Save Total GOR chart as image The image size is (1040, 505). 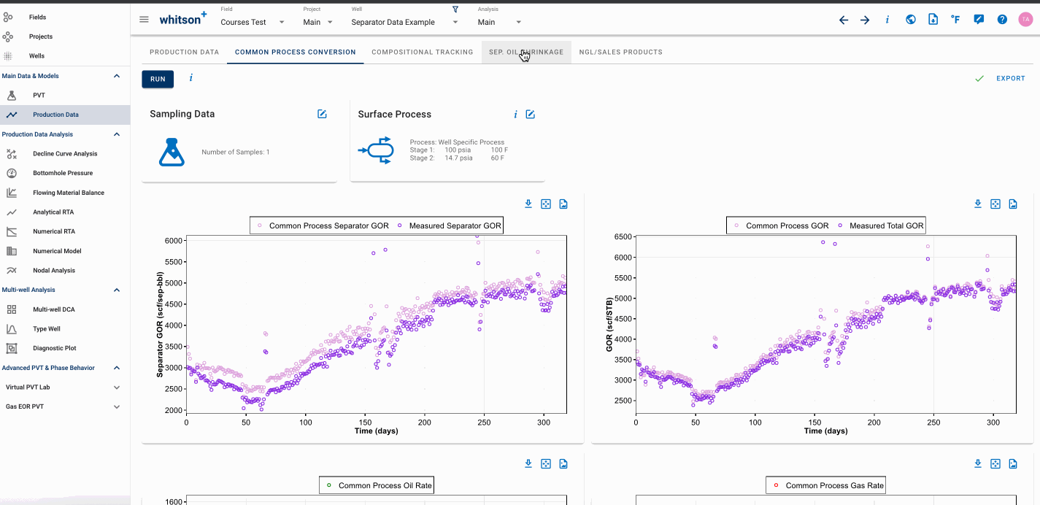click(x=1013, y=204)
